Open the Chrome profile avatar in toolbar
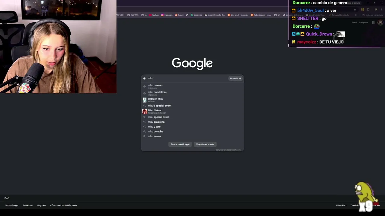 pos(376,10)
